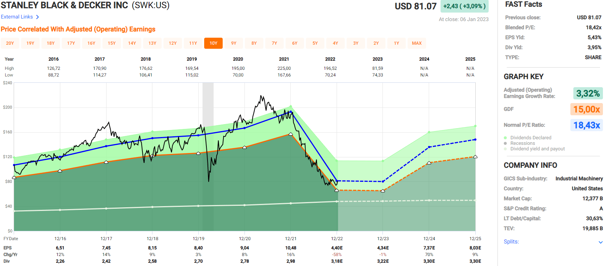Click the -58% change value

pos(337,255)
